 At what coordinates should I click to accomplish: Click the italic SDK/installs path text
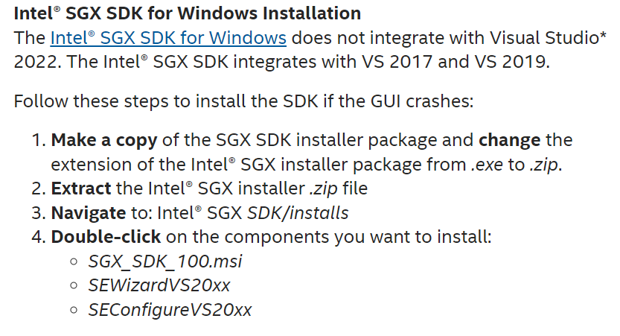(x=298, y=213)
